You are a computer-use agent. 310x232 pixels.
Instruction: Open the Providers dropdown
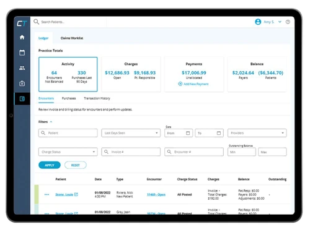257,133
